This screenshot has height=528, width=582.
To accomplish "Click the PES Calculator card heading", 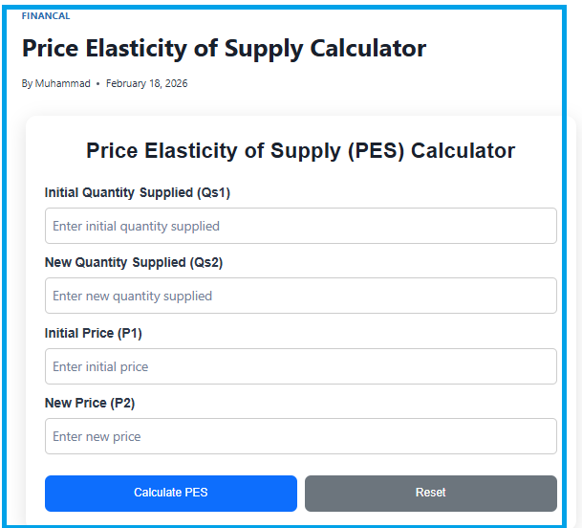I will (x=300, y=151).
